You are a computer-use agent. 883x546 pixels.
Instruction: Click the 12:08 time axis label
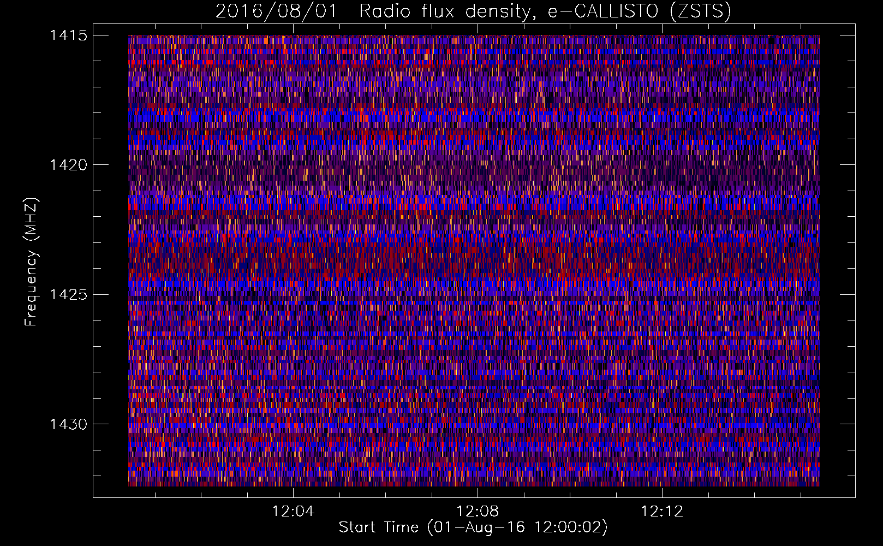[478, 512]
